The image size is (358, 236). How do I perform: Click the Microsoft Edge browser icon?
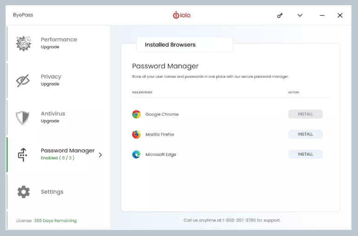click(x=136, y=155)
